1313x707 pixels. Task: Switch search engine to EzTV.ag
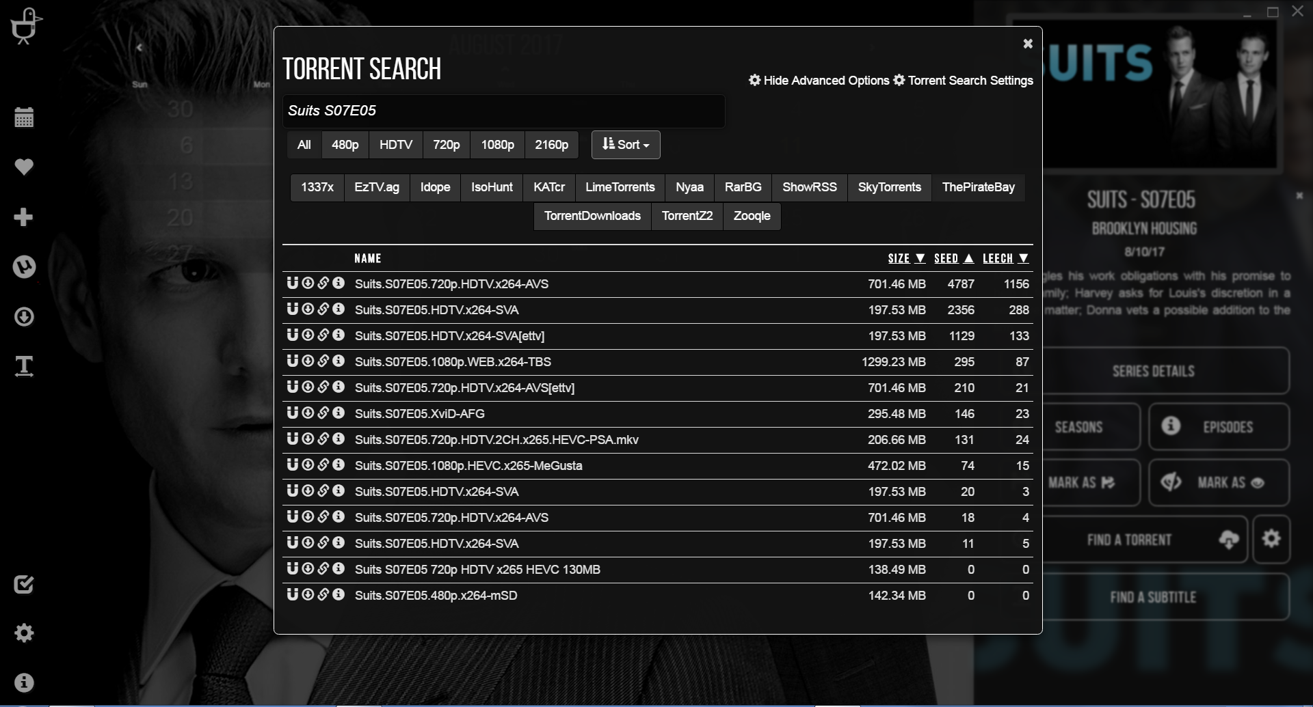coord(377,187)
